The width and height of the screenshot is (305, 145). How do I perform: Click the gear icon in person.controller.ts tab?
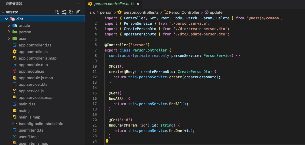(90, 4)
